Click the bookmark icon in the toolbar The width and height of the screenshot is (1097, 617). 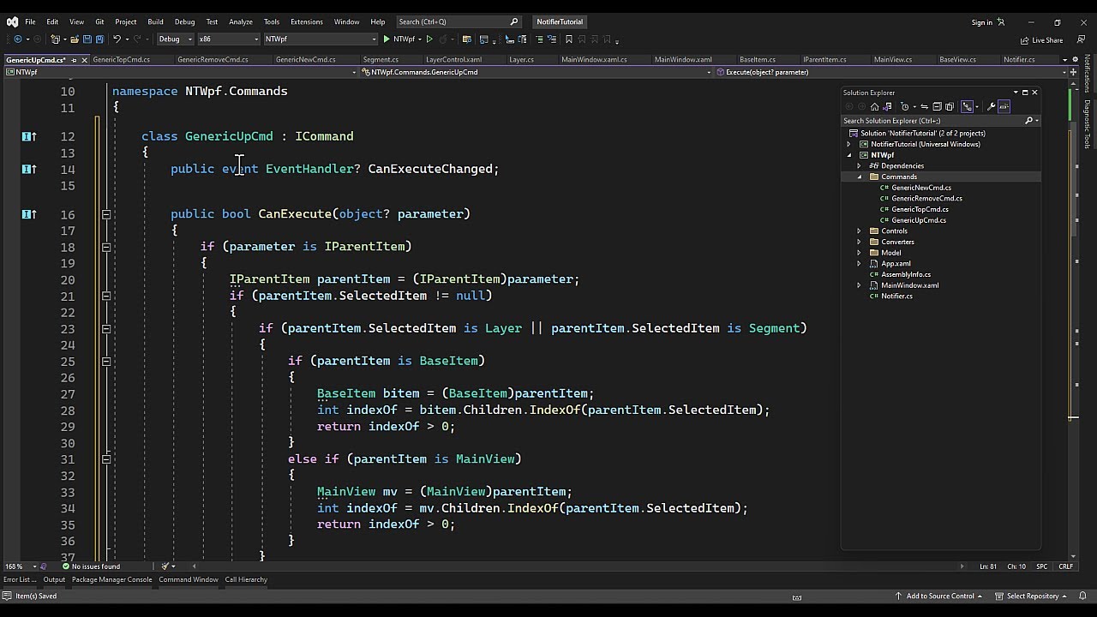(569, 39)
